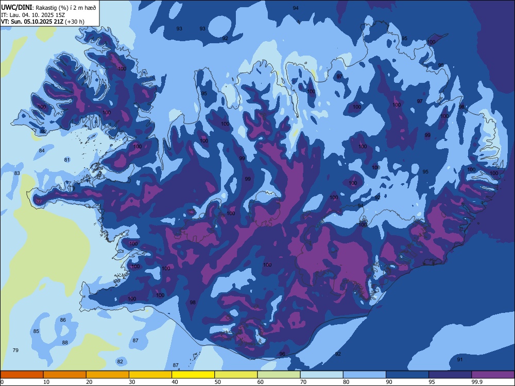Image resolution: width=515 pixels, height=386 pixels.
Task: Click the map value 83
Action: click(x=17, y=173)
